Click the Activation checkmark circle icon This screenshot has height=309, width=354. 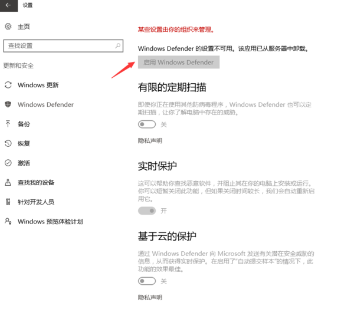8,163
